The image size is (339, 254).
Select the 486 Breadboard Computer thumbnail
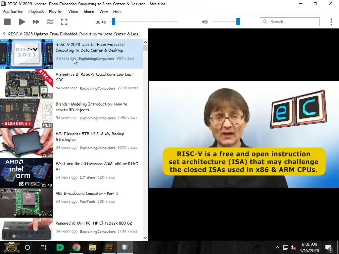(x=26, y=203)
